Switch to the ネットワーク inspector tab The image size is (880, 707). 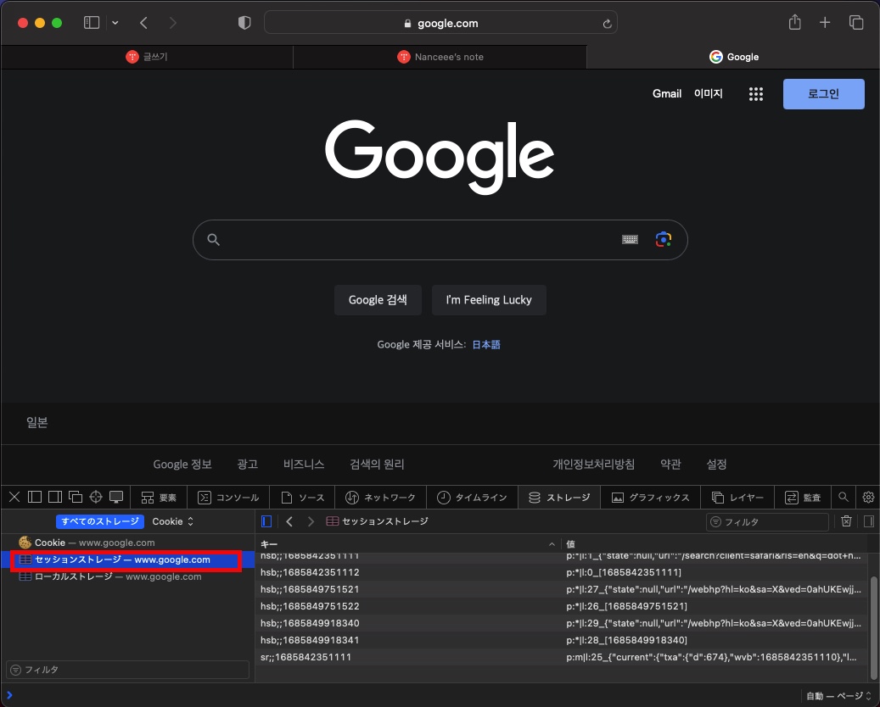(380, 498)
